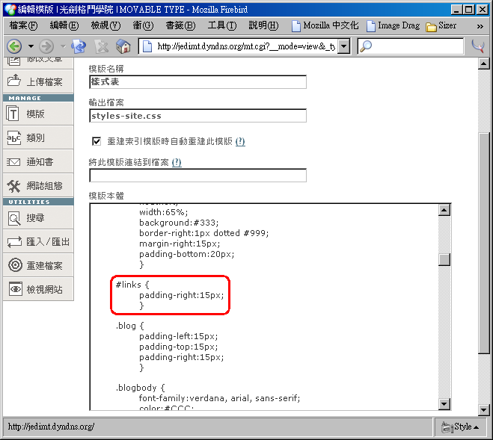The height and width of the screenshot is (440, 493).
Task: Open 上傳檔案 in the sidebar
Action: 38,81
